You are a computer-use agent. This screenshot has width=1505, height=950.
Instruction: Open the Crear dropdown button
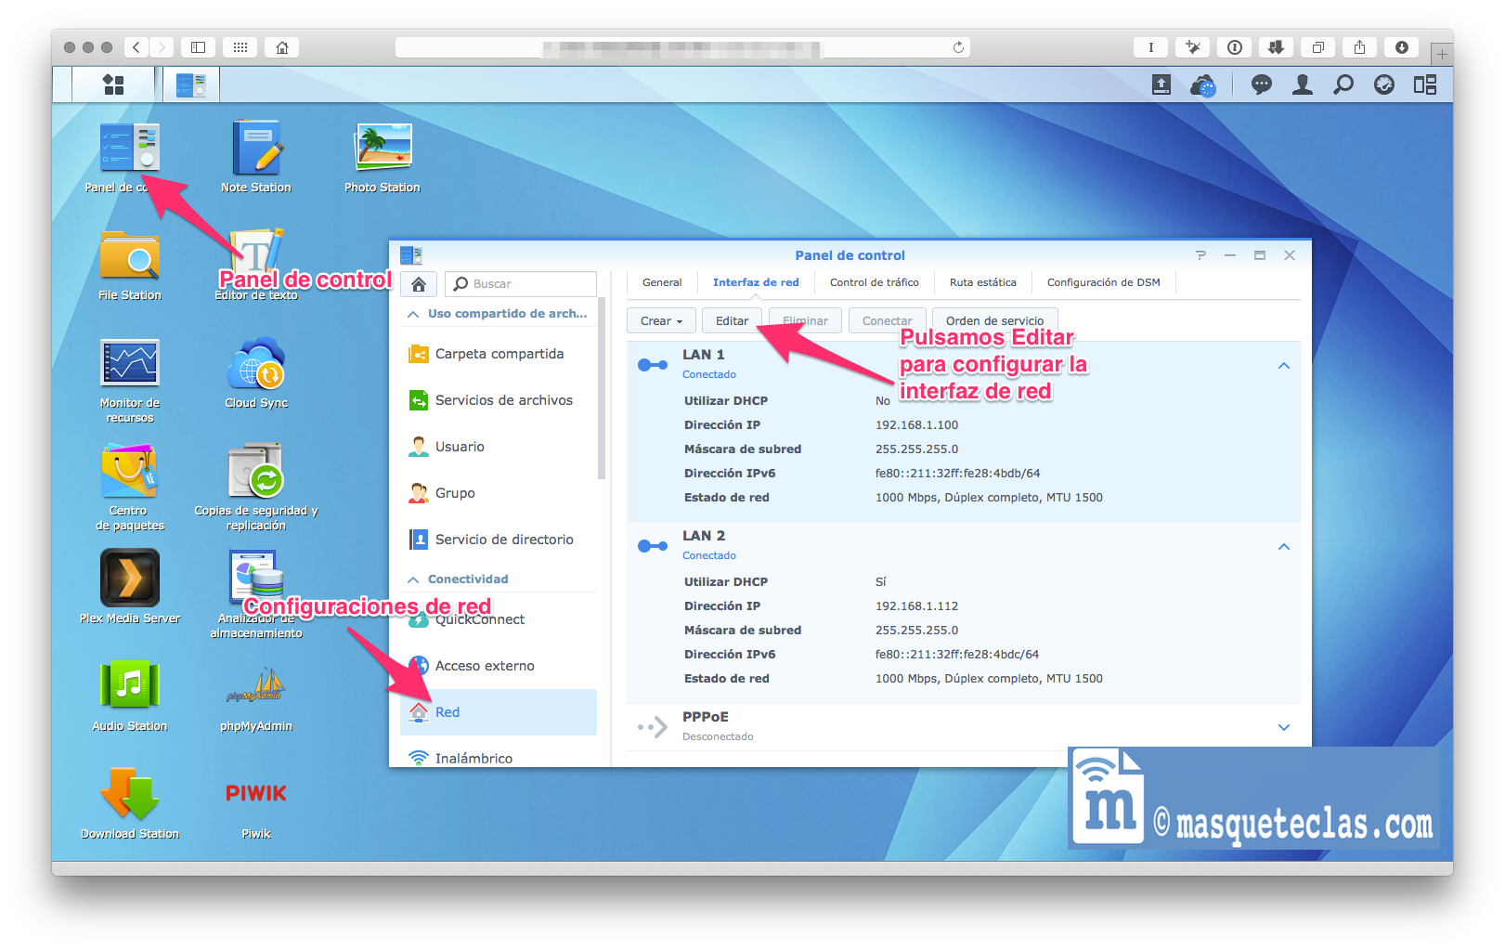pos(661,321)
